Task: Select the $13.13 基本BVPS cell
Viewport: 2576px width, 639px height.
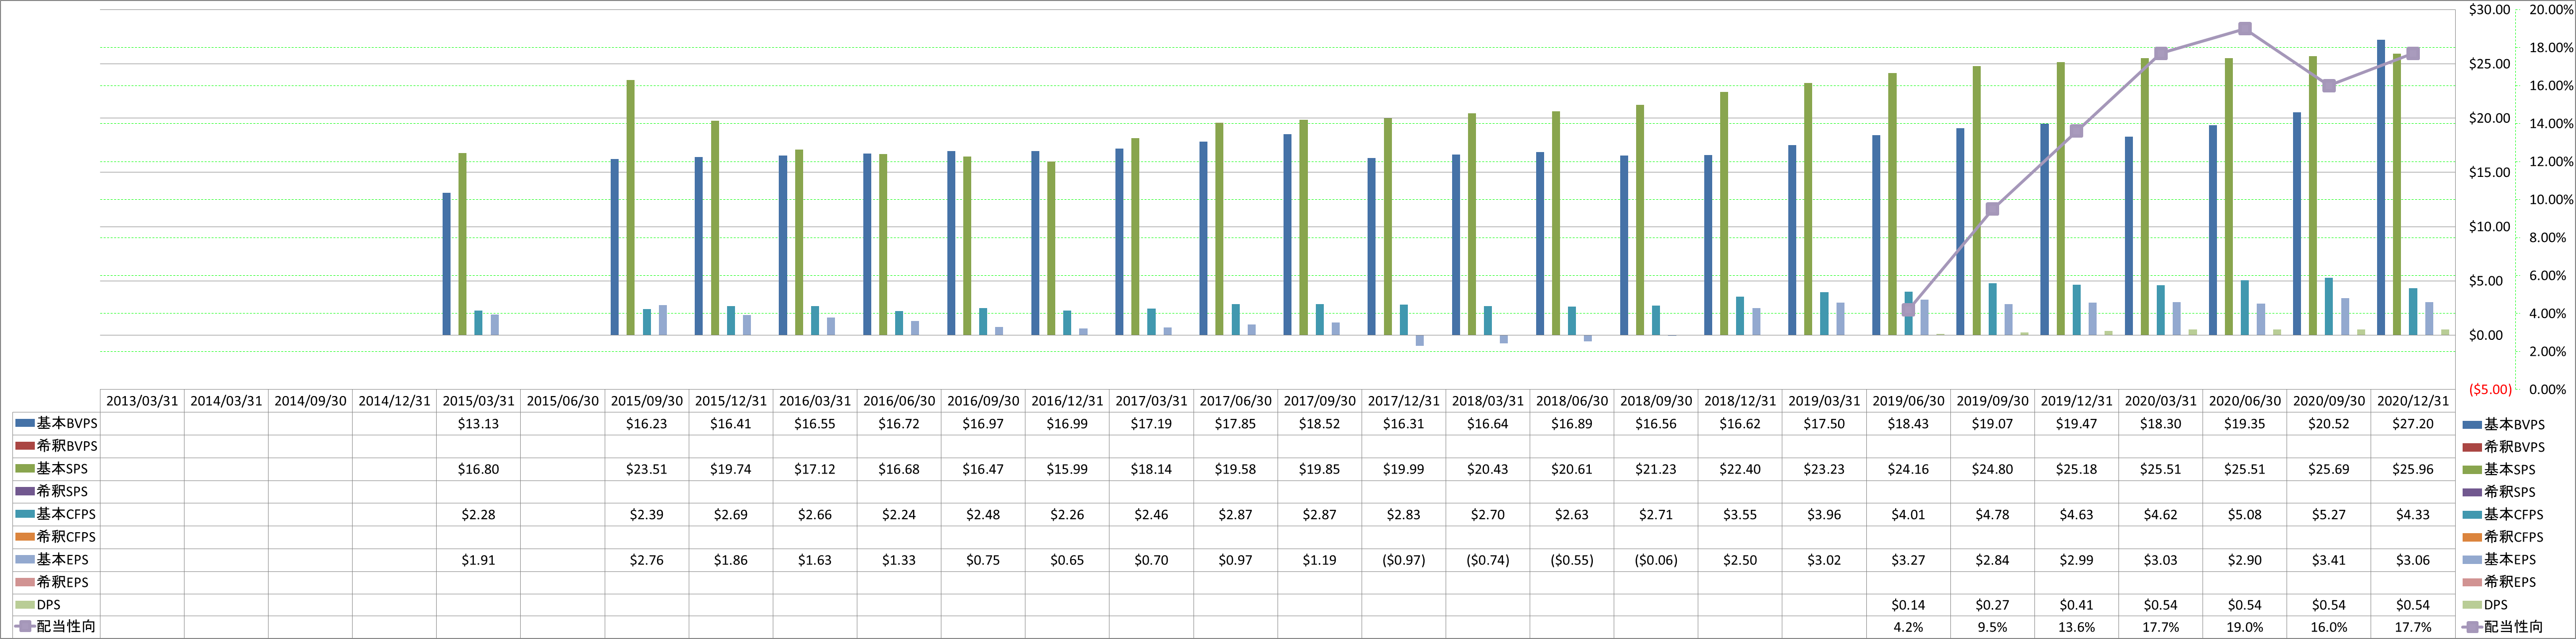Action: click(x=478, y=423)
